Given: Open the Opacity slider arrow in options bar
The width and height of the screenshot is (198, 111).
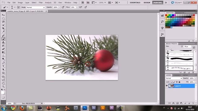Looking at the screenshot, I should pyautogui.click(x=59, y=7).
